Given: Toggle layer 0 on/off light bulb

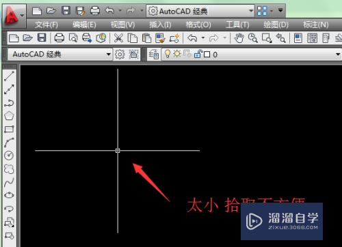Looking at the screenshot, I should [168, 54].
